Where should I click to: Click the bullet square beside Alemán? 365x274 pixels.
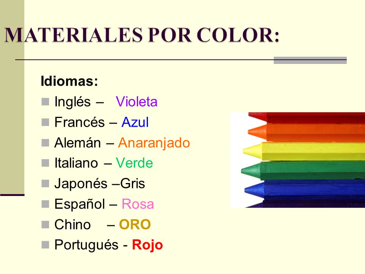pyautogui.click(x=45, y=143)
